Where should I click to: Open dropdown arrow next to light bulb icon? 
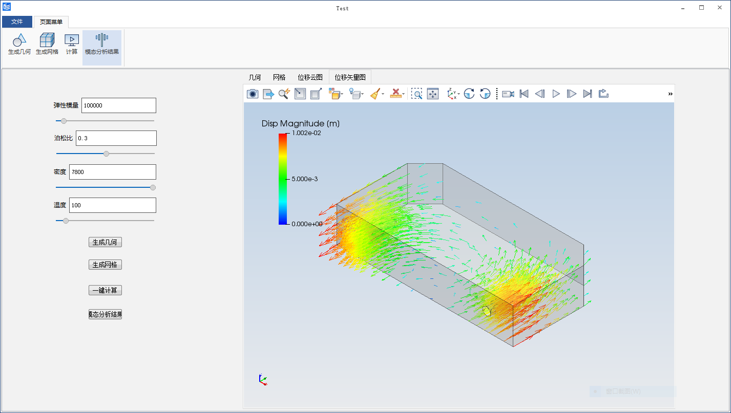(x=362, y=94)
